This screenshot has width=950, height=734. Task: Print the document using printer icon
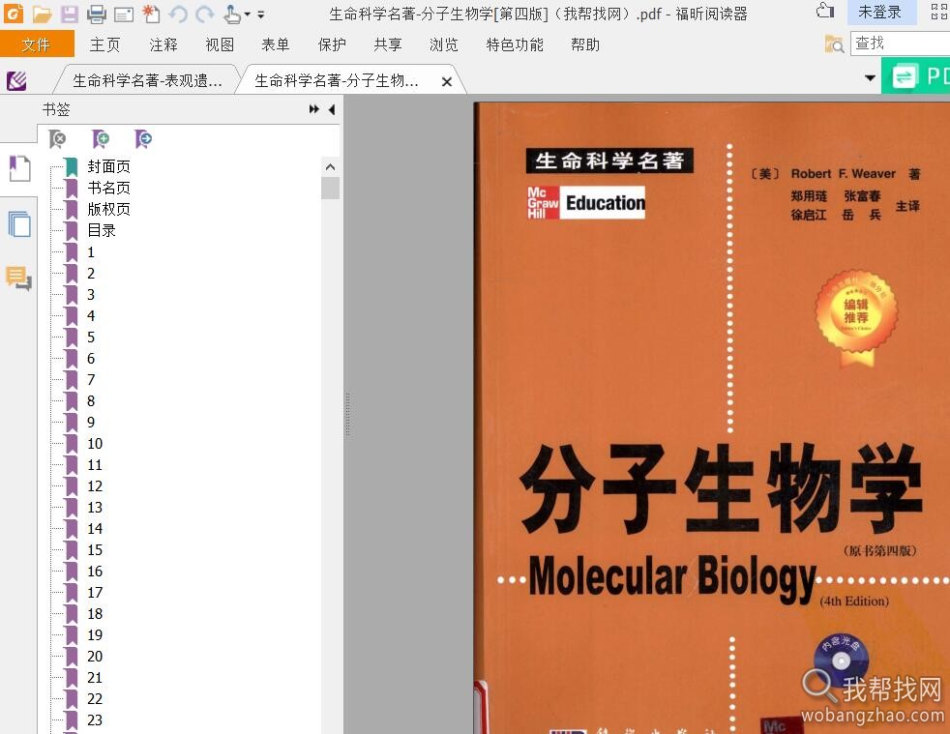pyautogui.click(x=97, y=14)
